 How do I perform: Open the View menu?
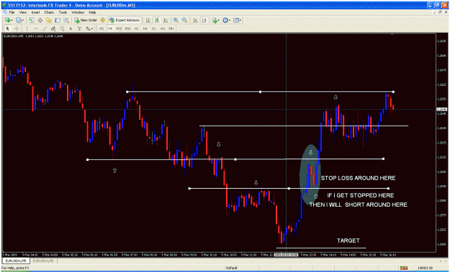(22, 13)
